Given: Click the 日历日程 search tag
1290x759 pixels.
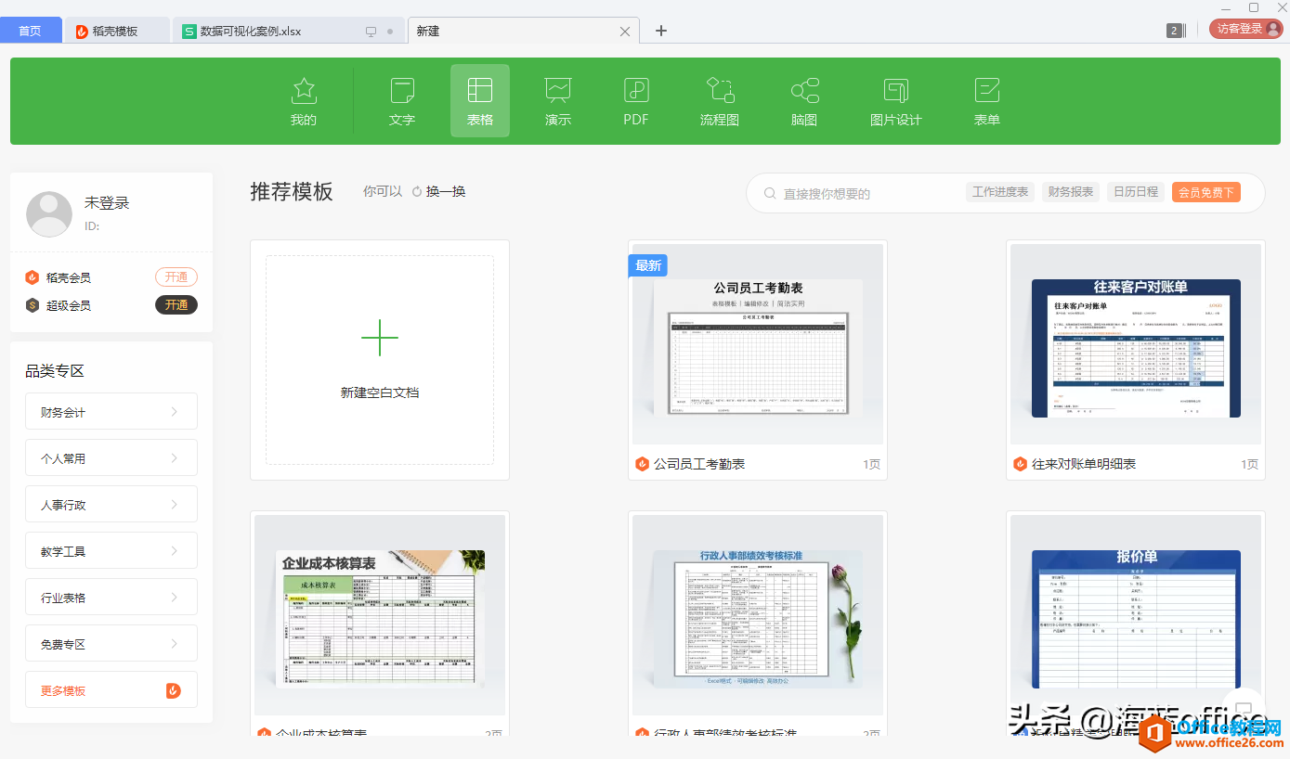Looking at the screenshot, I should (x=1136, y=192).
